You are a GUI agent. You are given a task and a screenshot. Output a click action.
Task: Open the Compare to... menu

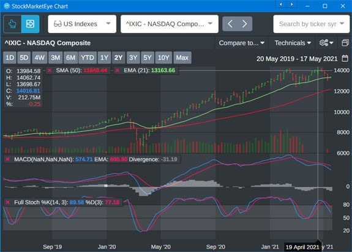pos(242,43)
